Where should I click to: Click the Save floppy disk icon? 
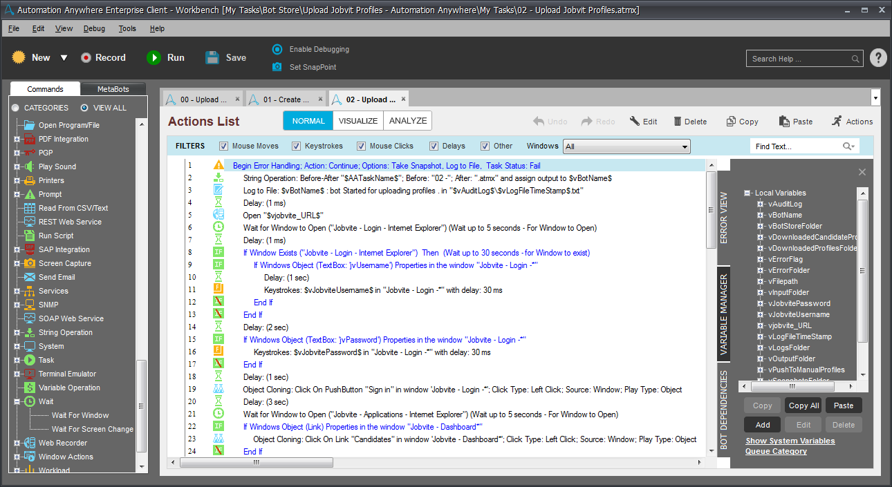coord(213,58)
